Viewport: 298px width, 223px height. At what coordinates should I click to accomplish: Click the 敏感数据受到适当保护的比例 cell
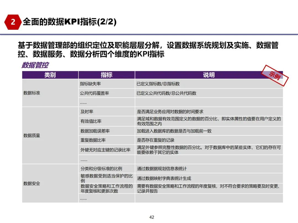point(107,178)
